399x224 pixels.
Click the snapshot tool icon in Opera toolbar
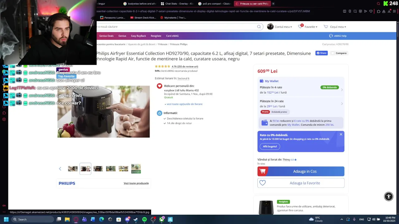coord(355,11)
